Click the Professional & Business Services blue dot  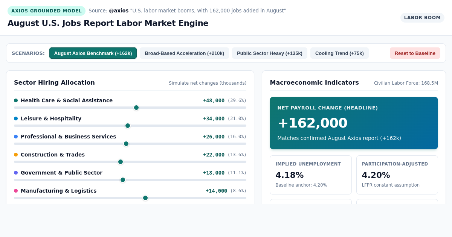point(16,137)
